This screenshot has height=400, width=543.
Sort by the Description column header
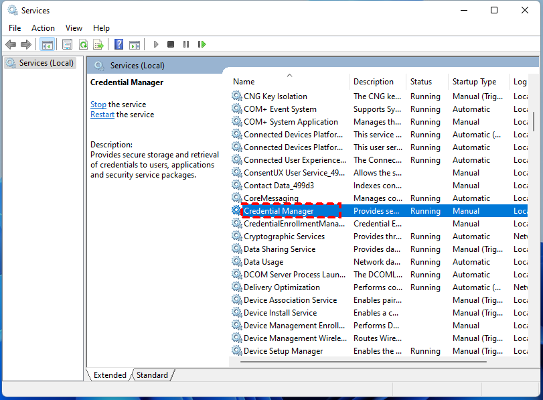(378, 82)
